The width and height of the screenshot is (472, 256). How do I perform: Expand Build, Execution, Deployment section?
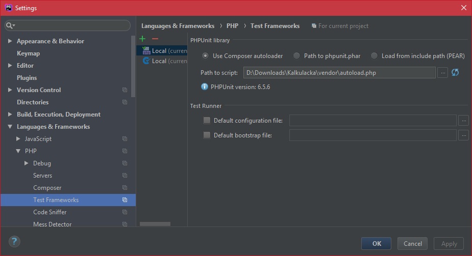10,114
